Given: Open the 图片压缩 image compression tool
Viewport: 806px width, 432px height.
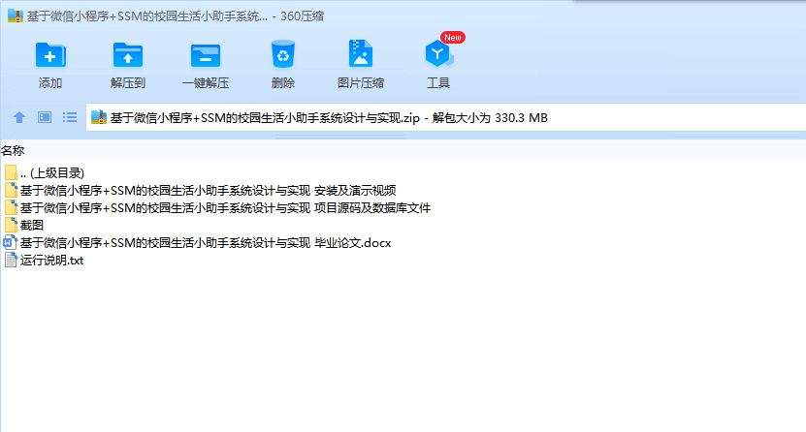Looking at the screenshot, I should 361,53.
